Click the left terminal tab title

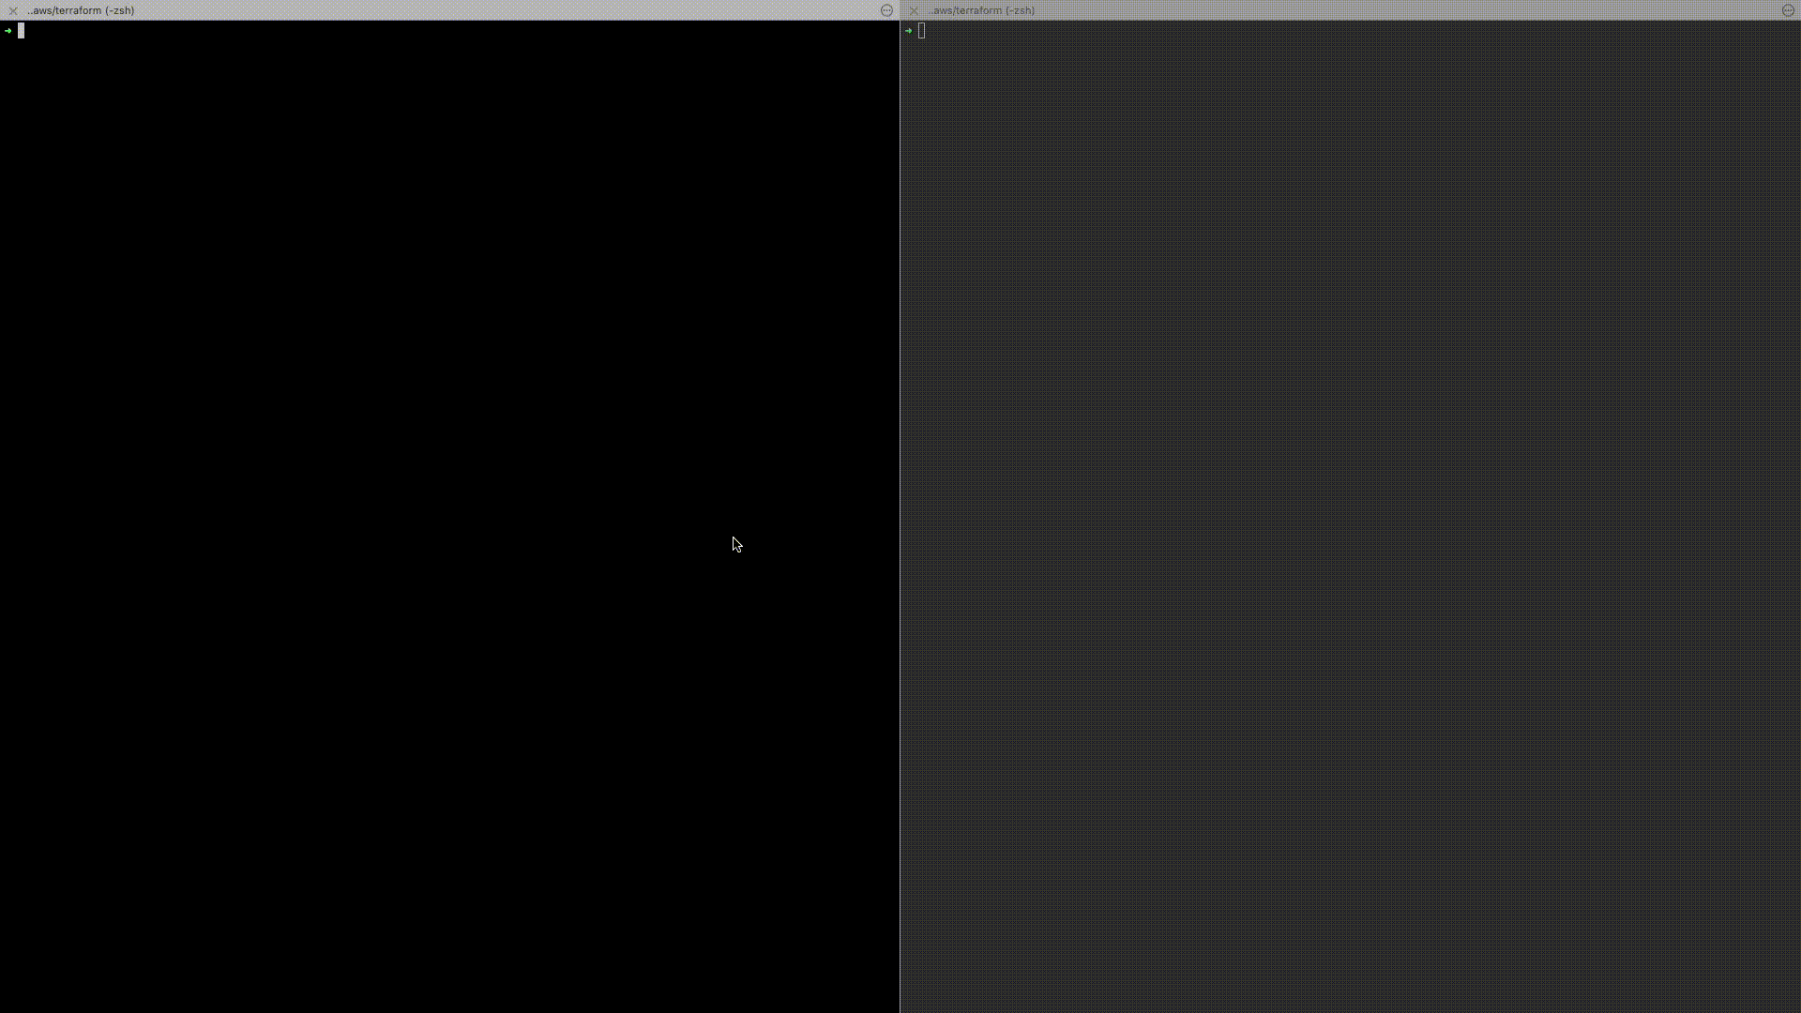coord(81,10)
